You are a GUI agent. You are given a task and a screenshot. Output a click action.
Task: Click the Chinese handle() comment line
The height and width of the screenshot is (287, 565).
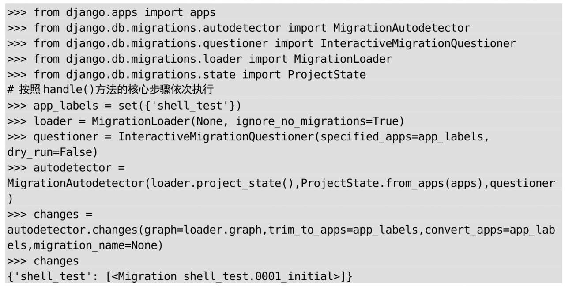[111, 90]
